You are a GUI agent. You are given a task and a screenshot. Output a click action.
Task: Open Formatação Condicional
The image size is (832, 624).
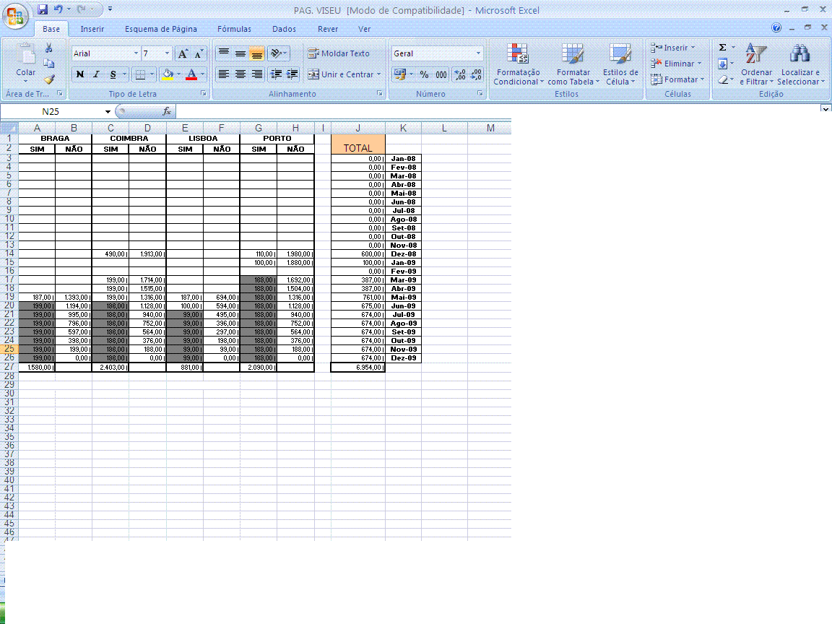517,65
